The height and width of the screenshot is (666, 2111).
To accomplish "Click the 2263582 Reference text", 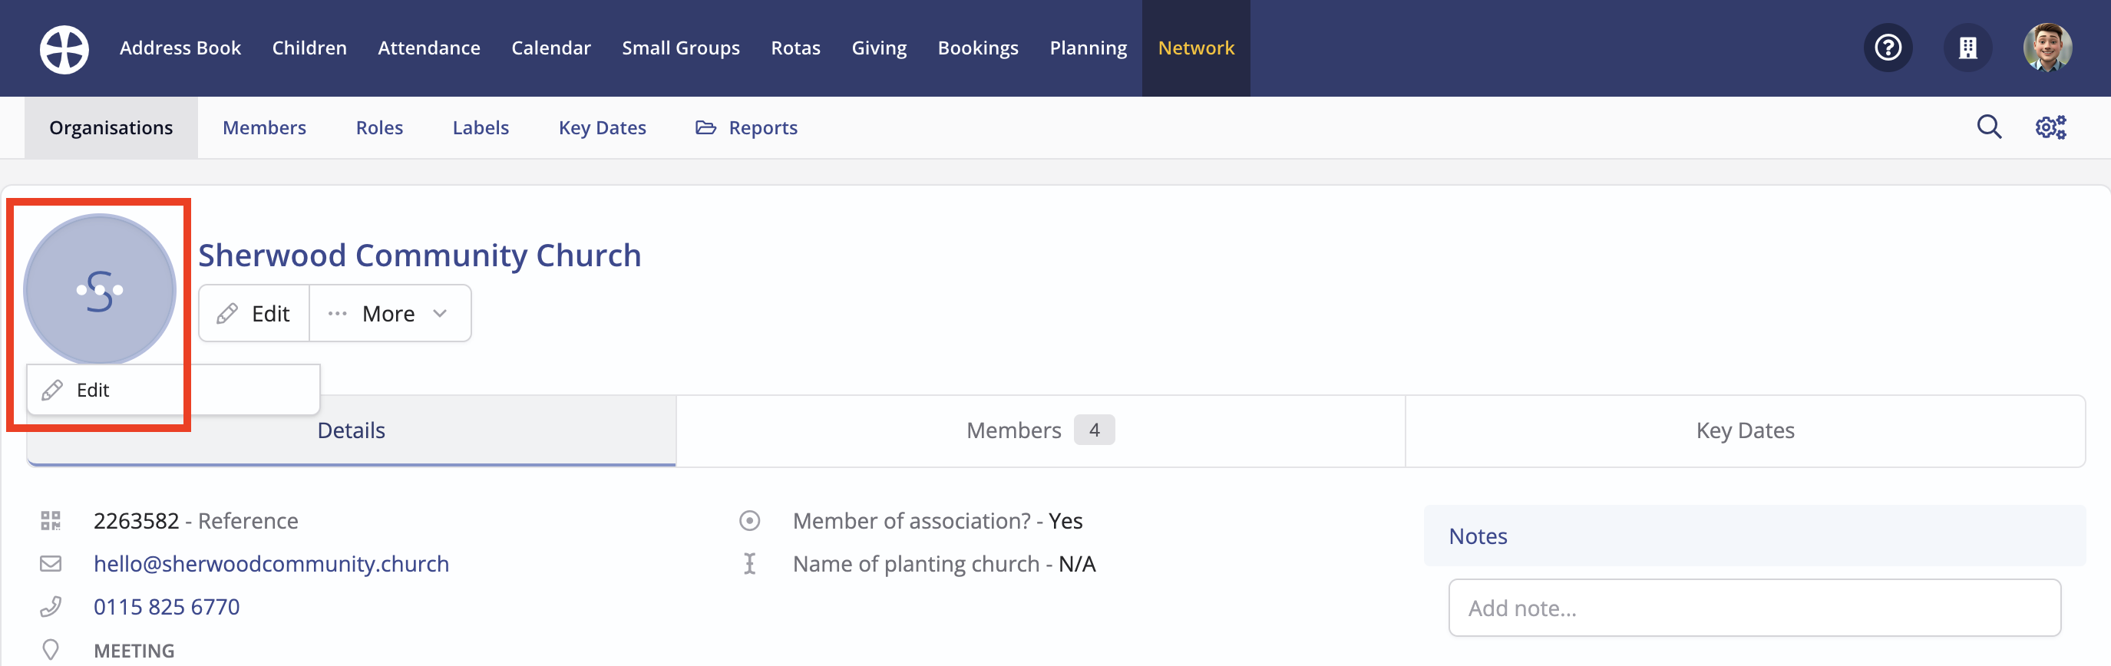I will [196, 521].
